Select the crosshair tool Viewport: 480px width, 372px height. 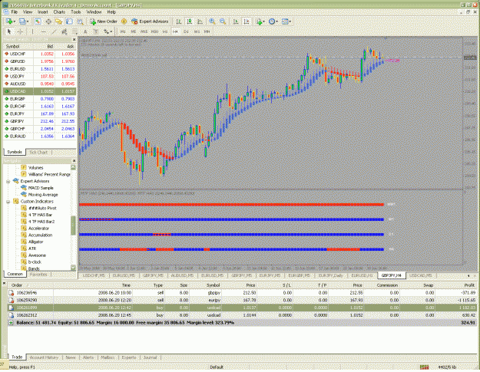[x=20, y=31]
